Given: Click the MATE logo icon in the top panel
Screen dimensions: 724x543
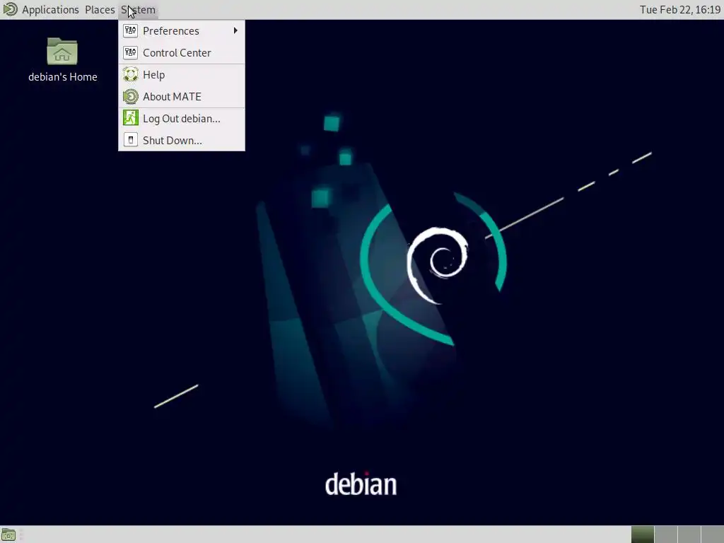Looking at the screenshot, I should click(x=10, y=9).
